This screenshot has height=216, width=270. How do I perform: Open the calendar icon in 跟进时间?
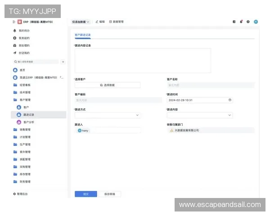229,100
